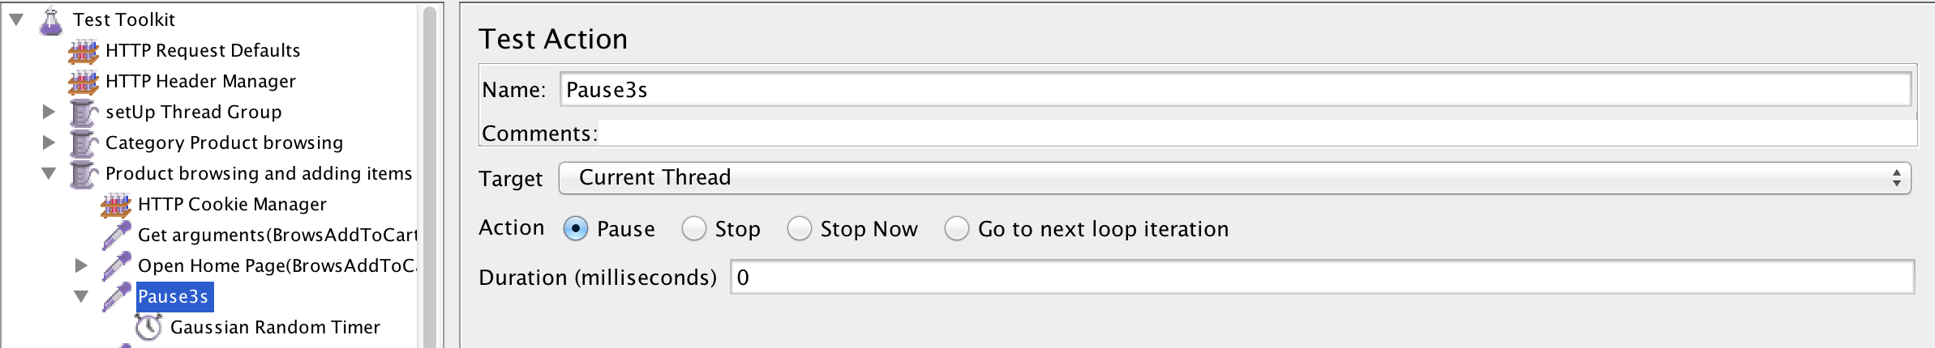Expand the Open Home Page tree node

(x=81, y=266)
